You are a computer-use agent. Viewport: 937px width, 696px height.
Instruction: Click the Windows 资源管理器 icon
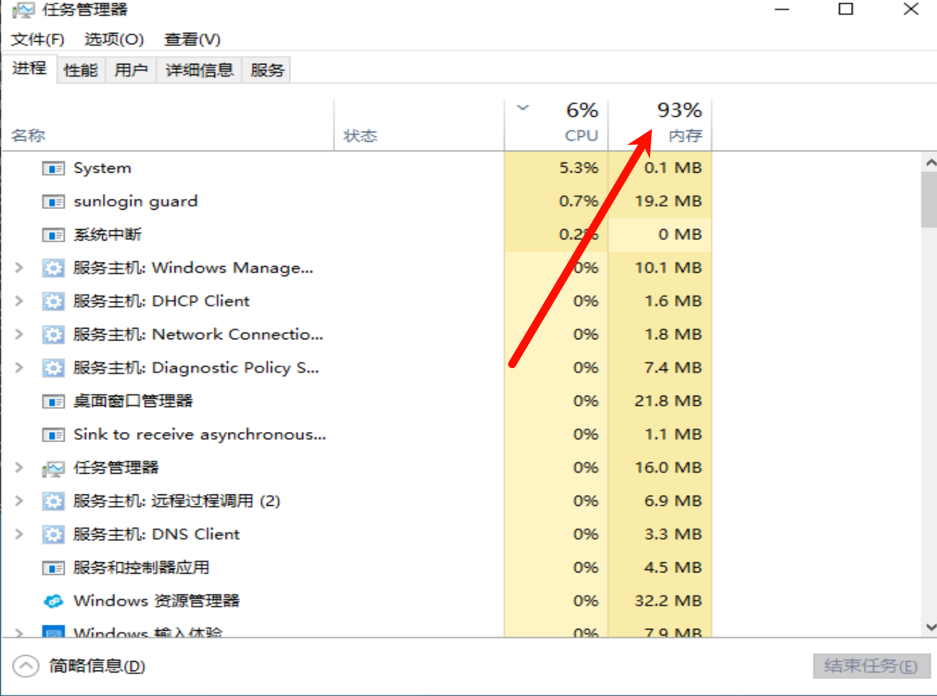tap(53, 601)
